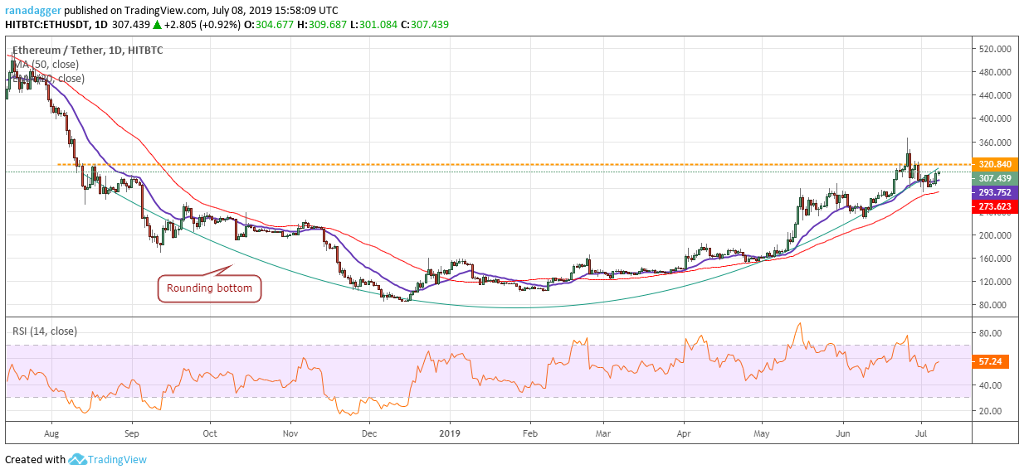Open the TradingView link in footer
The width and height of the screenshot is (1024, 474).
click(x=119, y=459)
